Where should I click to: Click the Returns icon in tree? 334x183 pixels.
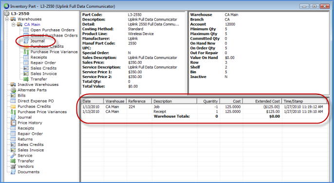(x=13, y=139)
